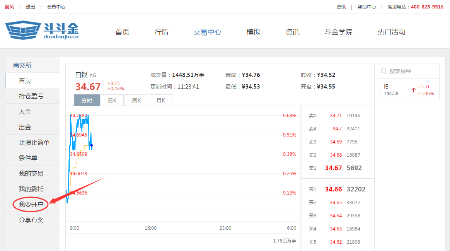Open 斗金学院 from the navigation bar

point(338,32)
